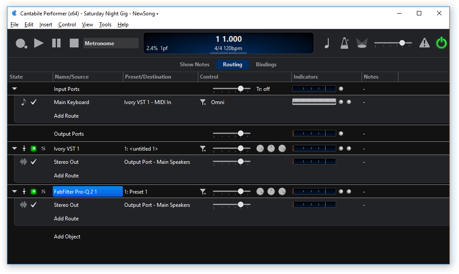Click the third knob on Ivory VST 1 row
Viewport: 459px width, 274px height.
(282, 148)
